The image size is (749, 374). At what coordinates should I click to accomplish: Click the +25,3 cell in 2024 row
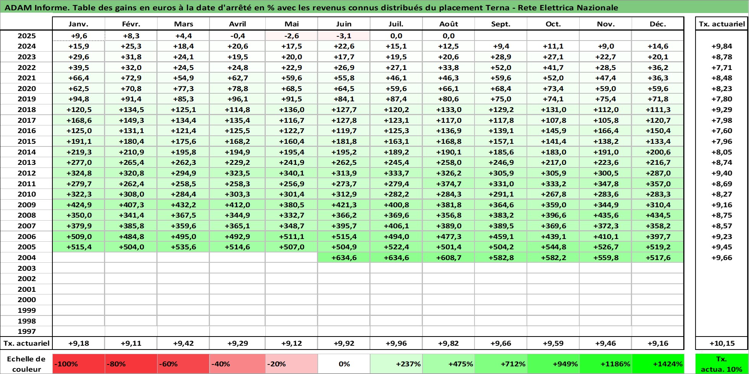coord(131,46)
